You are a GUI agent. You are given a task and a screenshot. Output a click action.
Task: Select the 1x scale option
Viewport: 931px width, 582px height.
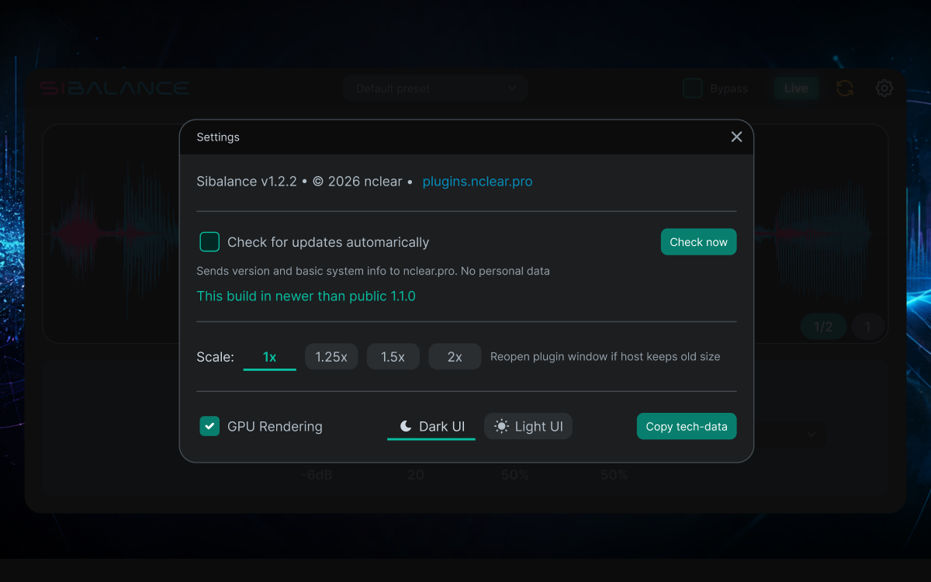pos(269,357)
